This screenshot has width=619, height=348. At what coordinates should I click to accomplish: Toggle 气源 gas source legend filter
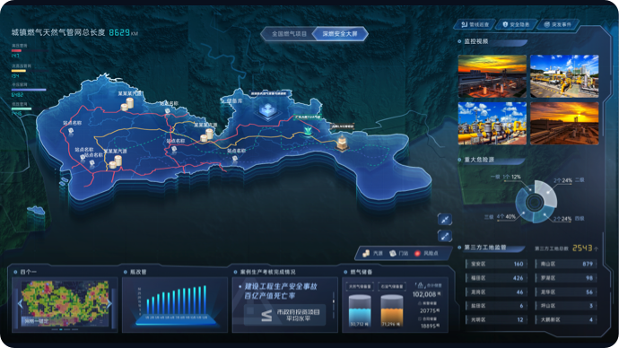pyautogui.click(x=372, y=253)
